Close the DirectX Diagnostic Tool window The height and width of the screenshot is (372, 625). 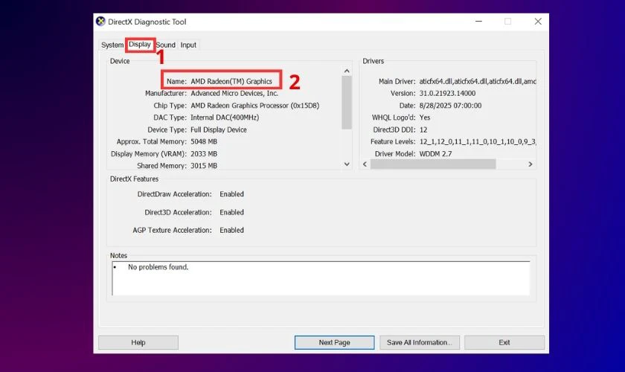538,22
